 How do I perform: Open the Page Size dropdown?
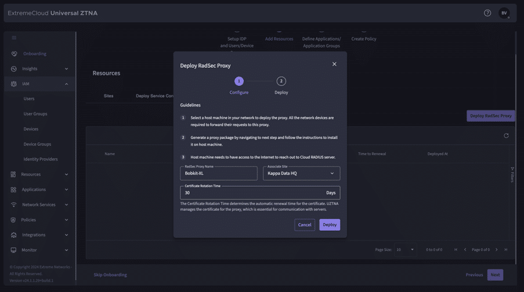[405, 250]
